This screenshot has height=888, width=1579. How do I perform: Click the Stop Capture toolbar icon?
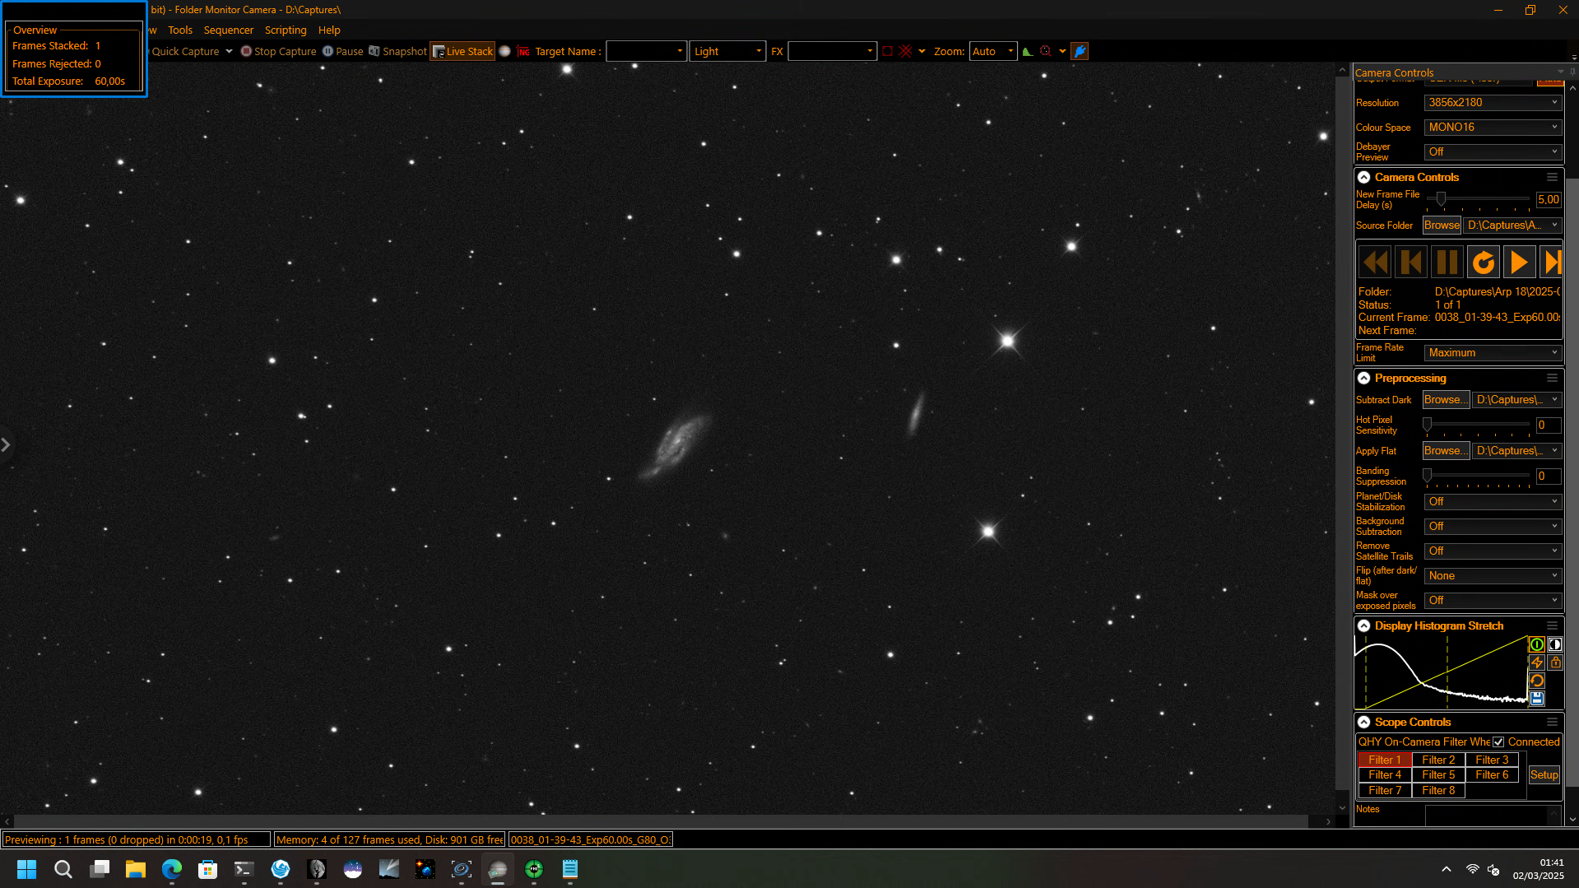246,51
